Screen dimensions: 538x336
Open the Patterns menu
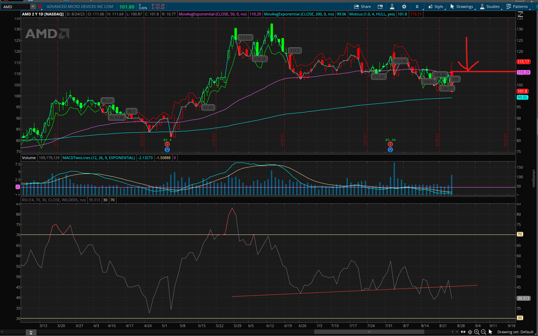tap(517, 7)
